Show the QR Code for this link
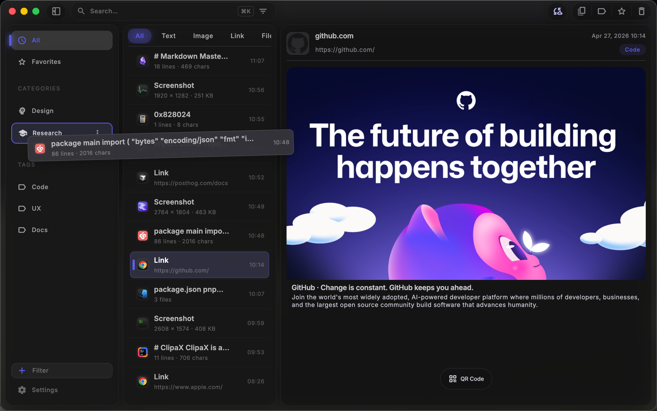This screenshot has height=411, width=657. point(466,379)
